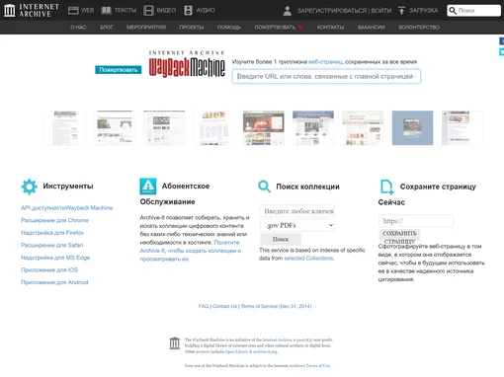
Task: Click the selected Collections link
Action: coord(308,259)
